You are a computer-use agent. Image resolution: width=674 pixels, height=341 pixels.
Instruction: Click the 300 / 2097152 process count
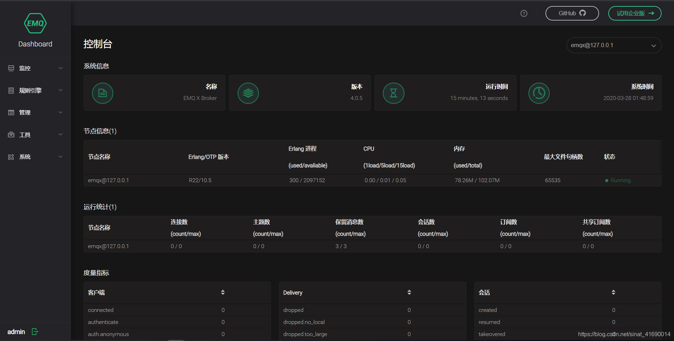(307, 180)
